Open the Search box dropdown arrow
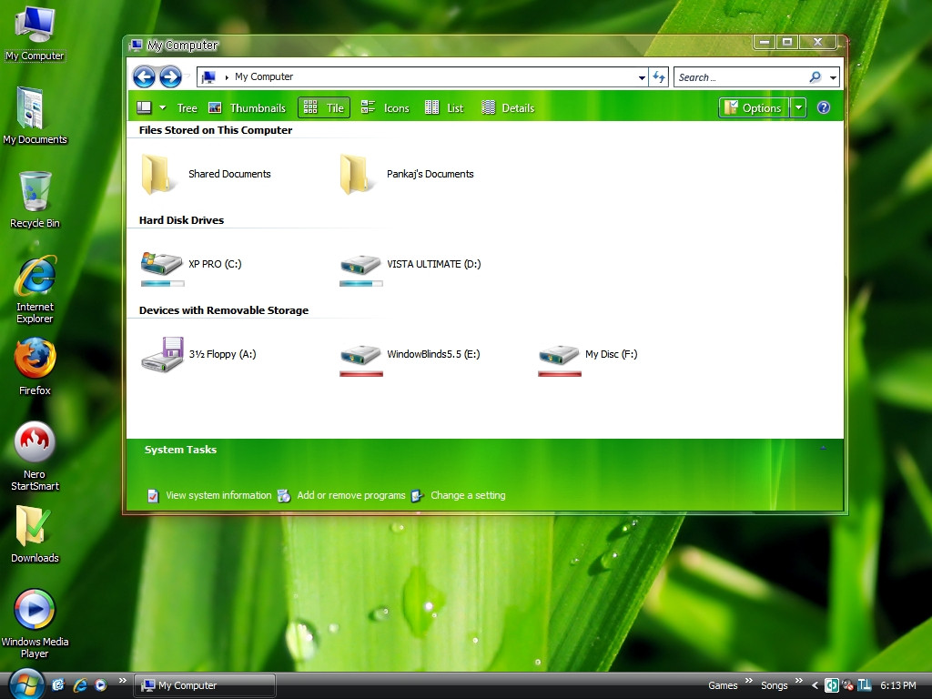 pos(834,77)
